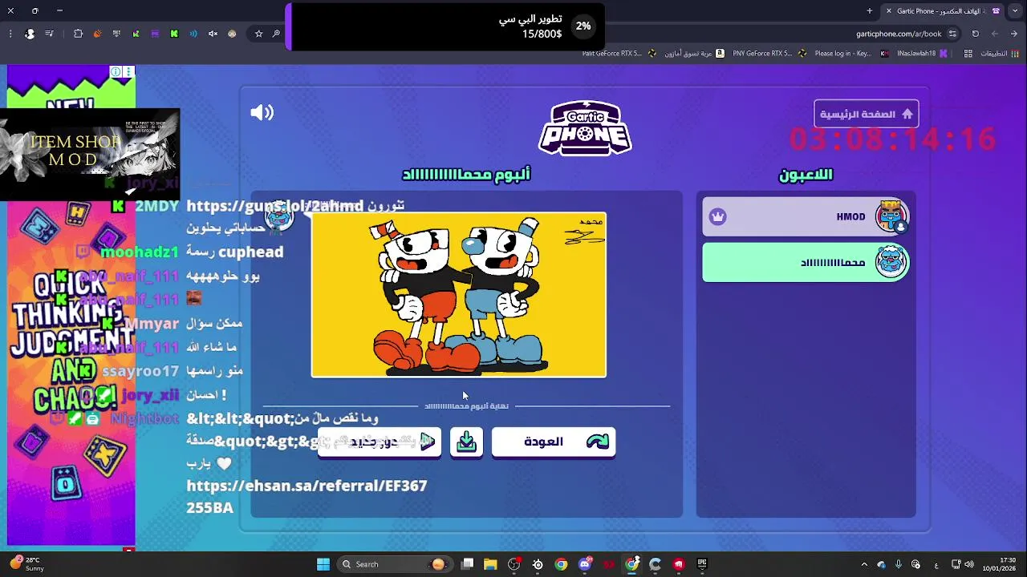Open the media control playlist icon
This screenshot has width=1027, height=577.
pyautogui.click(x=50, y=34)
